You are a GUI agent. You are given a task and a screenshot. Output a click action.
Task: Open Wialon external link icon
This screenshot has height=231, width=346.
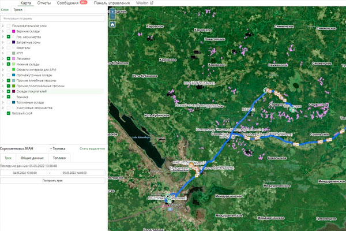pos(151,3)
